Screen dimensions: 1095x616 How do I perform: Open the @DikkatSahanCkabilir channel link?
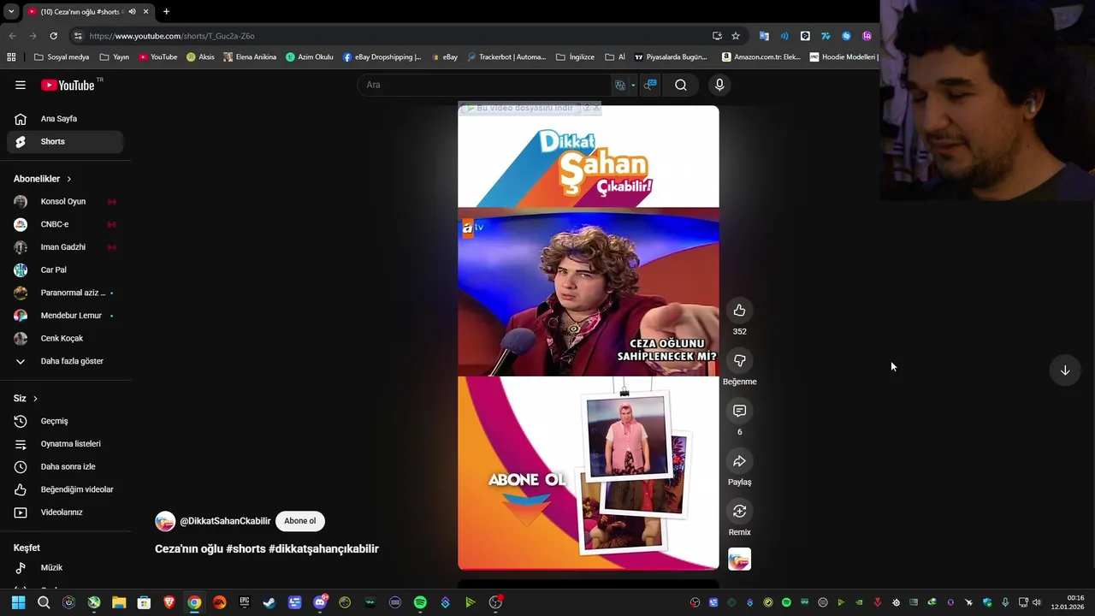tap(225, 521)
